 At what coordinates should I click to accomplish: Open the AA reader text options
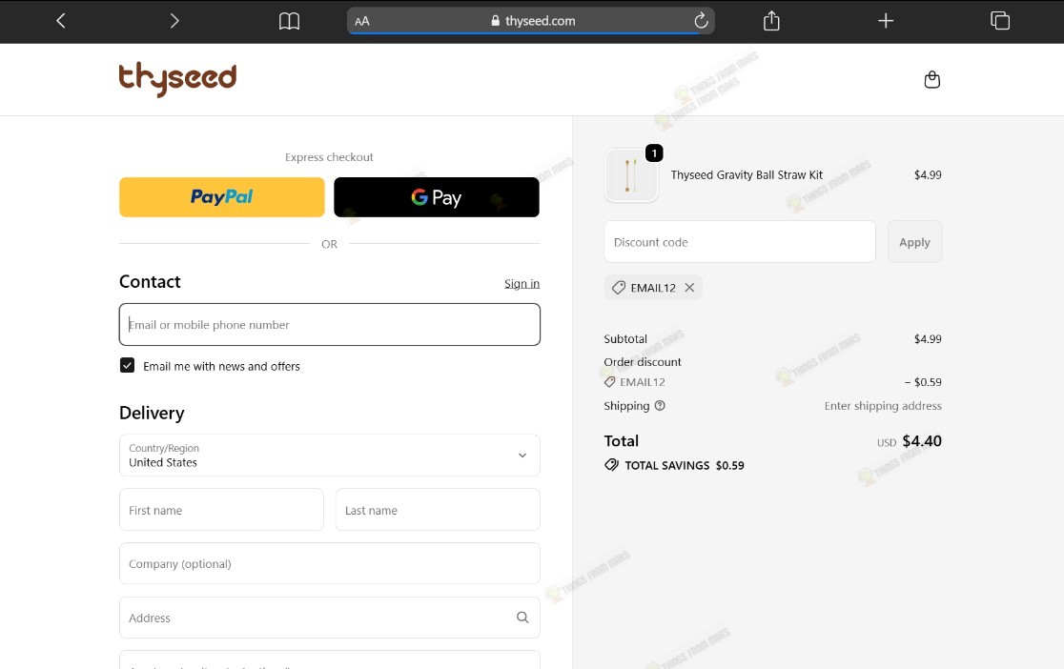coord(362,21)
